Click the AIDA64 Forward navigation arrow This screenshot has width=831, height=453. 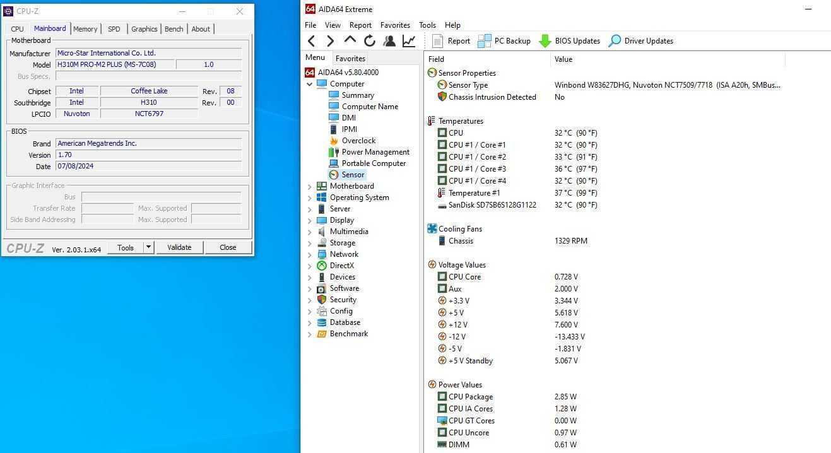tap(330, 41)
